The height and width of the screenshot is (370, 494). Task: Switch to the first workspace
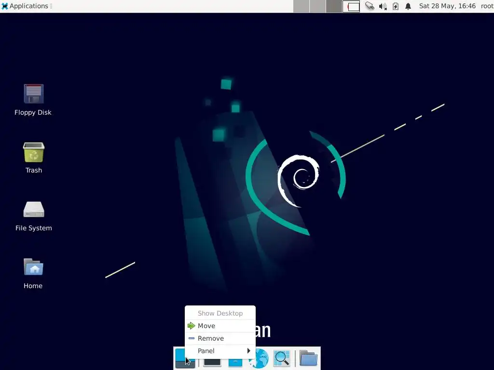click(x=301, y=6)
